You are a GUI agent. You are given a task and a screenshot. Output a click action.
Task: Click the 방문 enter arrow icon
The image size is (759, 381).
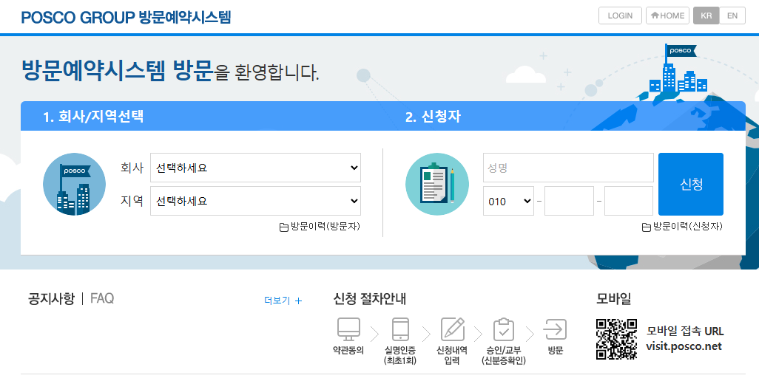(x=555, y=329)
